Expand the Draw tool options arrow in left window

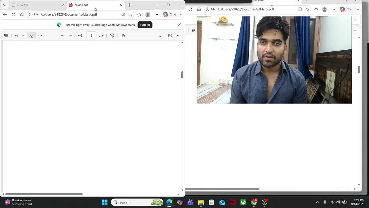click(23, 36)
